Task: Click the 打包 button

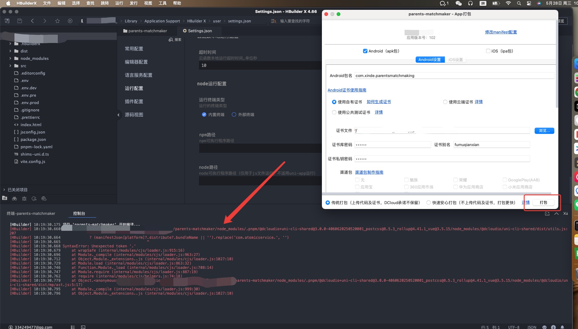Action: [543, 203]
